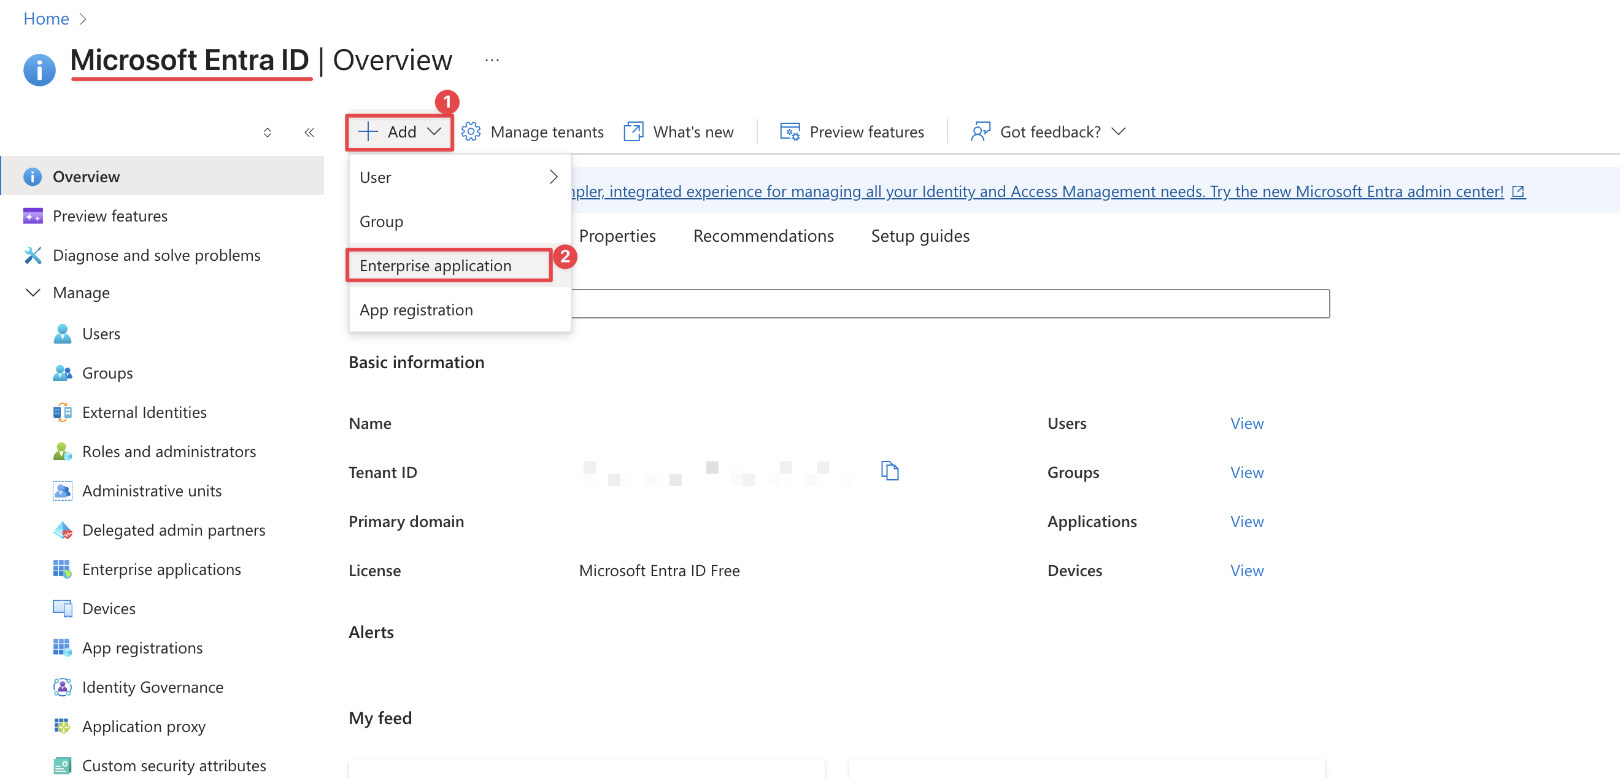Viewport: 1620px width, 778px height.
Task: Choose User in the Add menu
Action: pos(460,177)
